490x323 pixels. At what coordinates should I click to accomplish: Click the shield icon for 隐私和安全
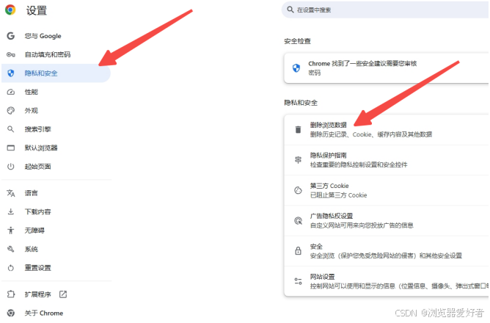point(10,73)
